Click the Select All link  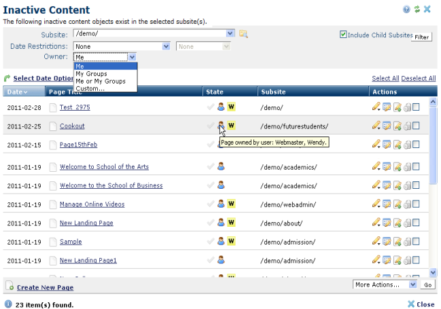click(x=385, y=78)
